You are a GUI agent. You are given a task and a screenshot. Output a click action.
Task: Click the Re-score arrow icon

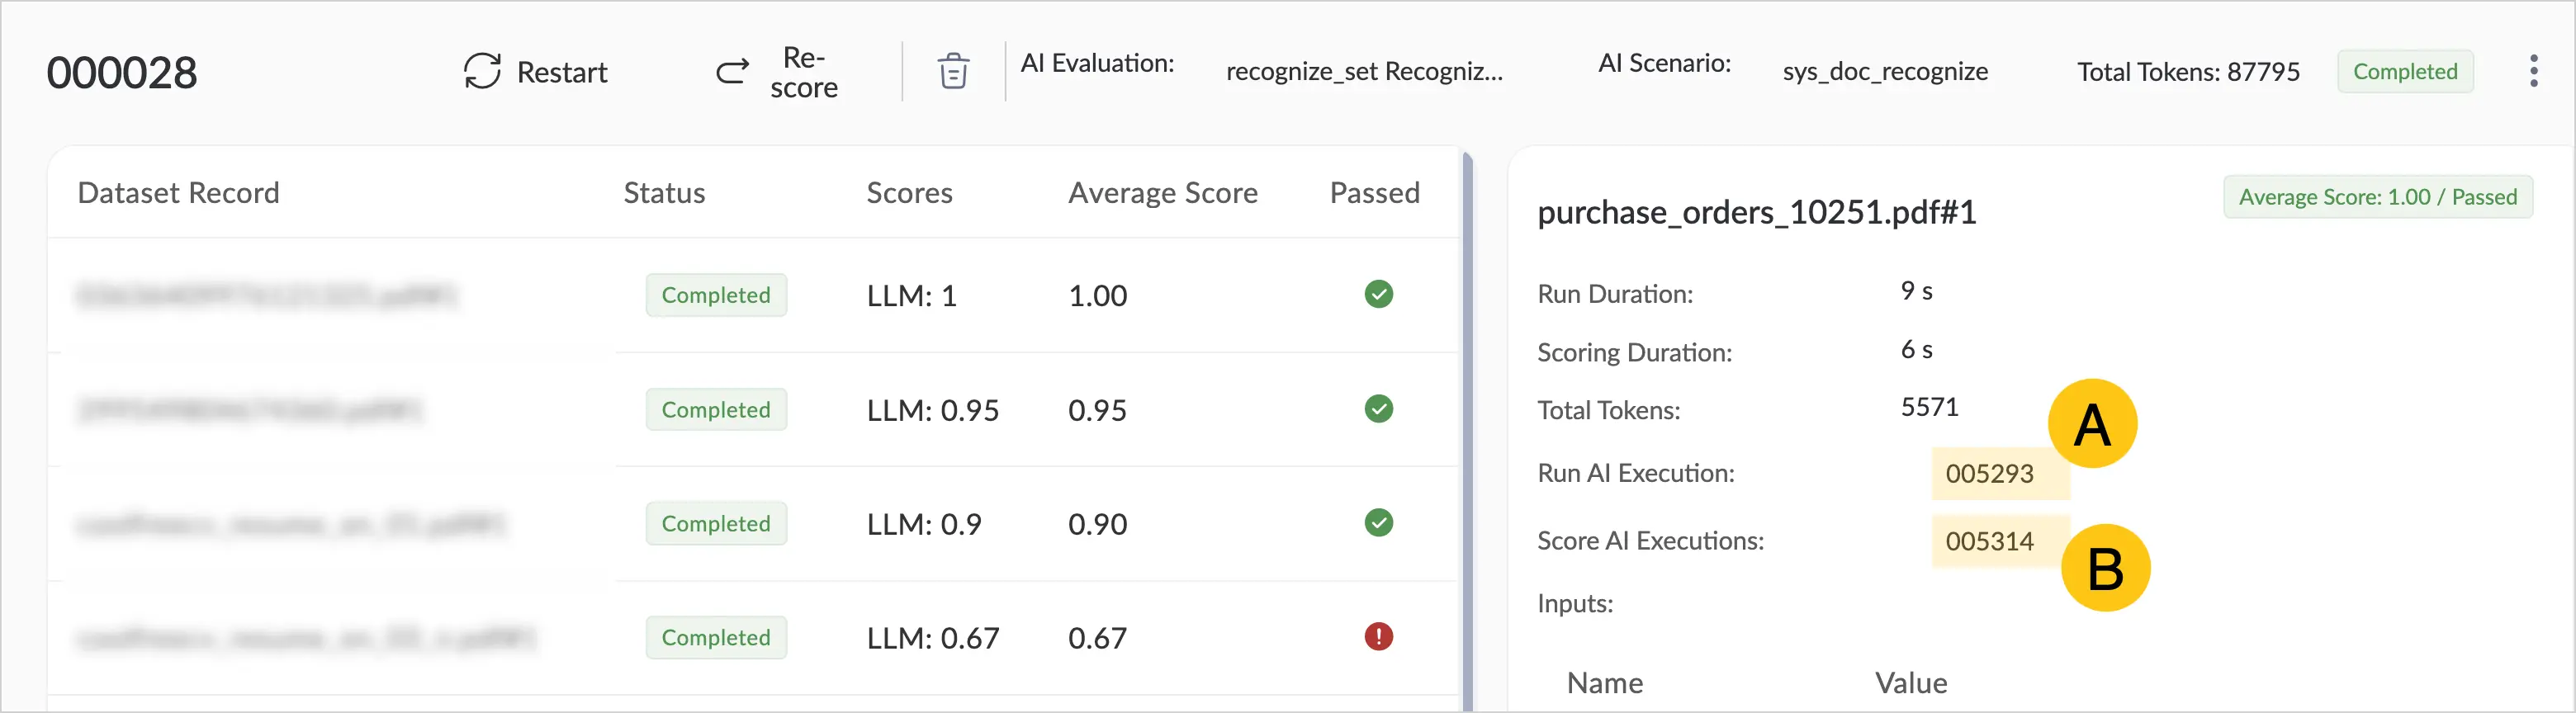coord(732,71)
